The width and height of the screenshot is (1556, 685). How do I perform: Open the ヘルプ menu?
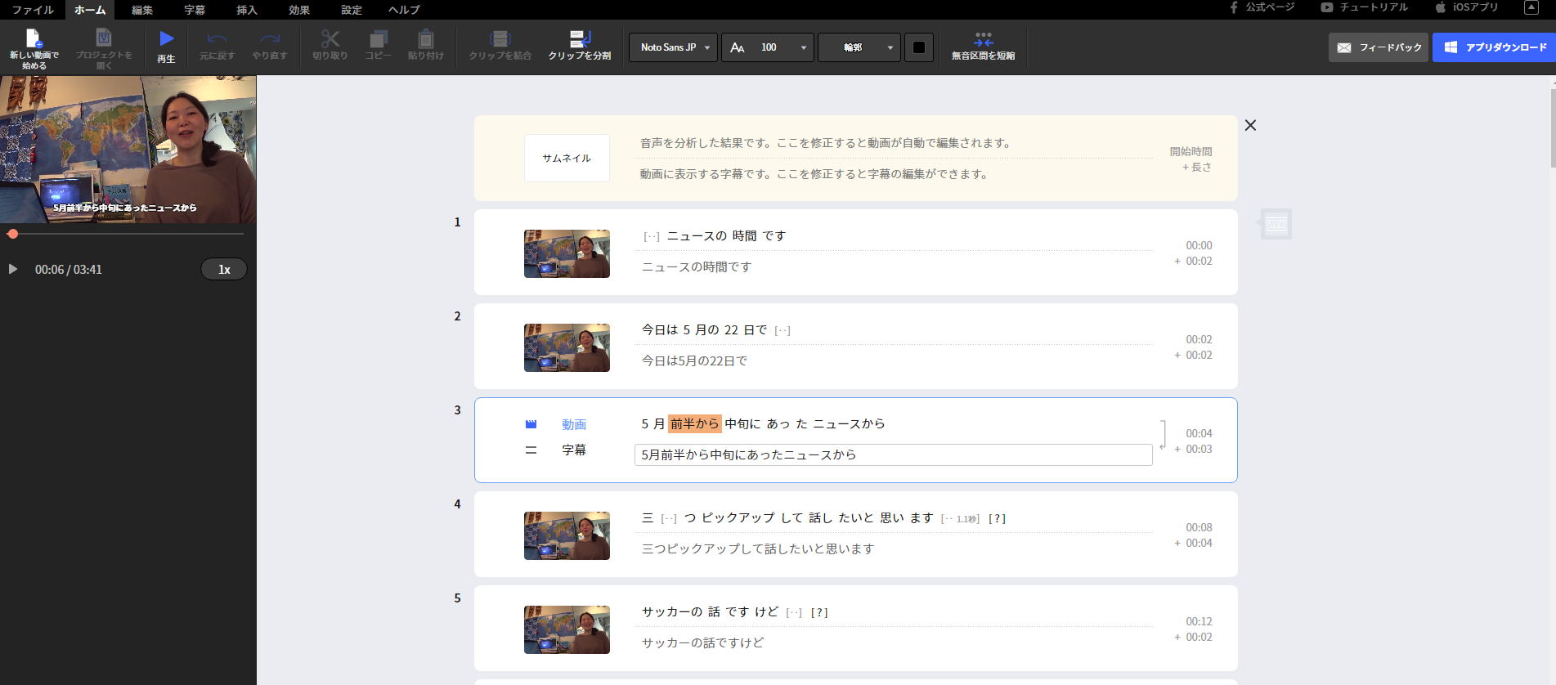point(404,10)
